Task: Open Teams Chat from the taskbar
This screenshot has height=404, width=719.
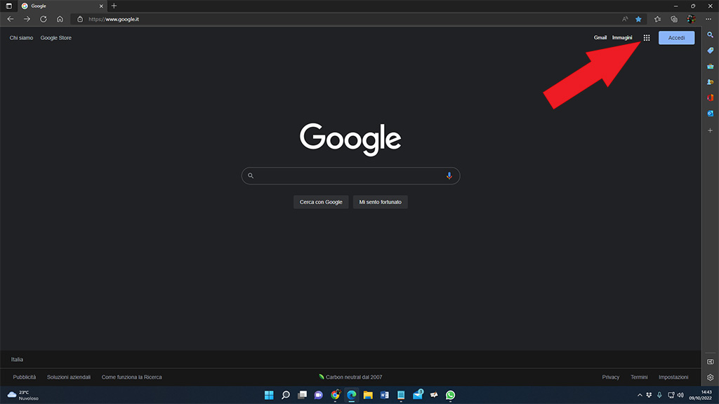Action: [x=319, y=395]
